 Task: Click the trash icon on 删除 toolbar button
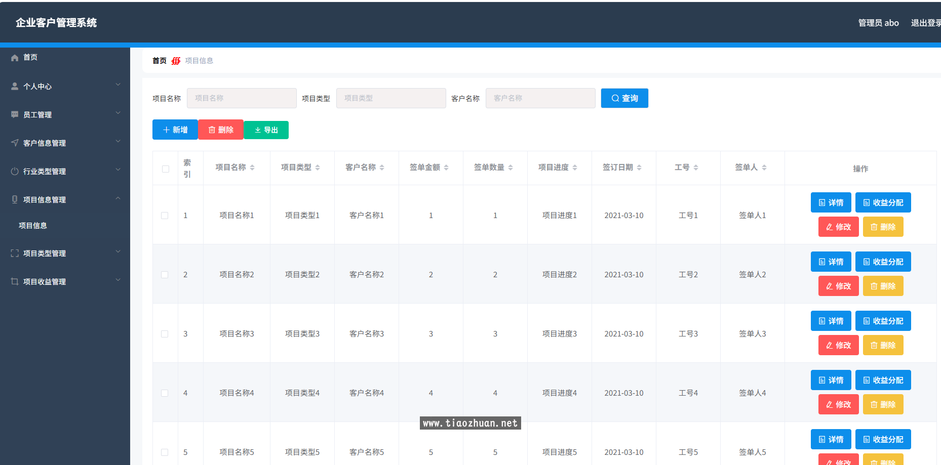212,130
